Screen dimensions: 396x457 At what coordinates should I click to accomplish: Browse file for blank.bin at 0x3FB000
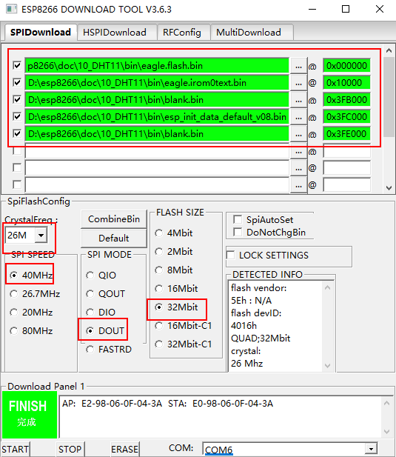(x=298, y=100)
